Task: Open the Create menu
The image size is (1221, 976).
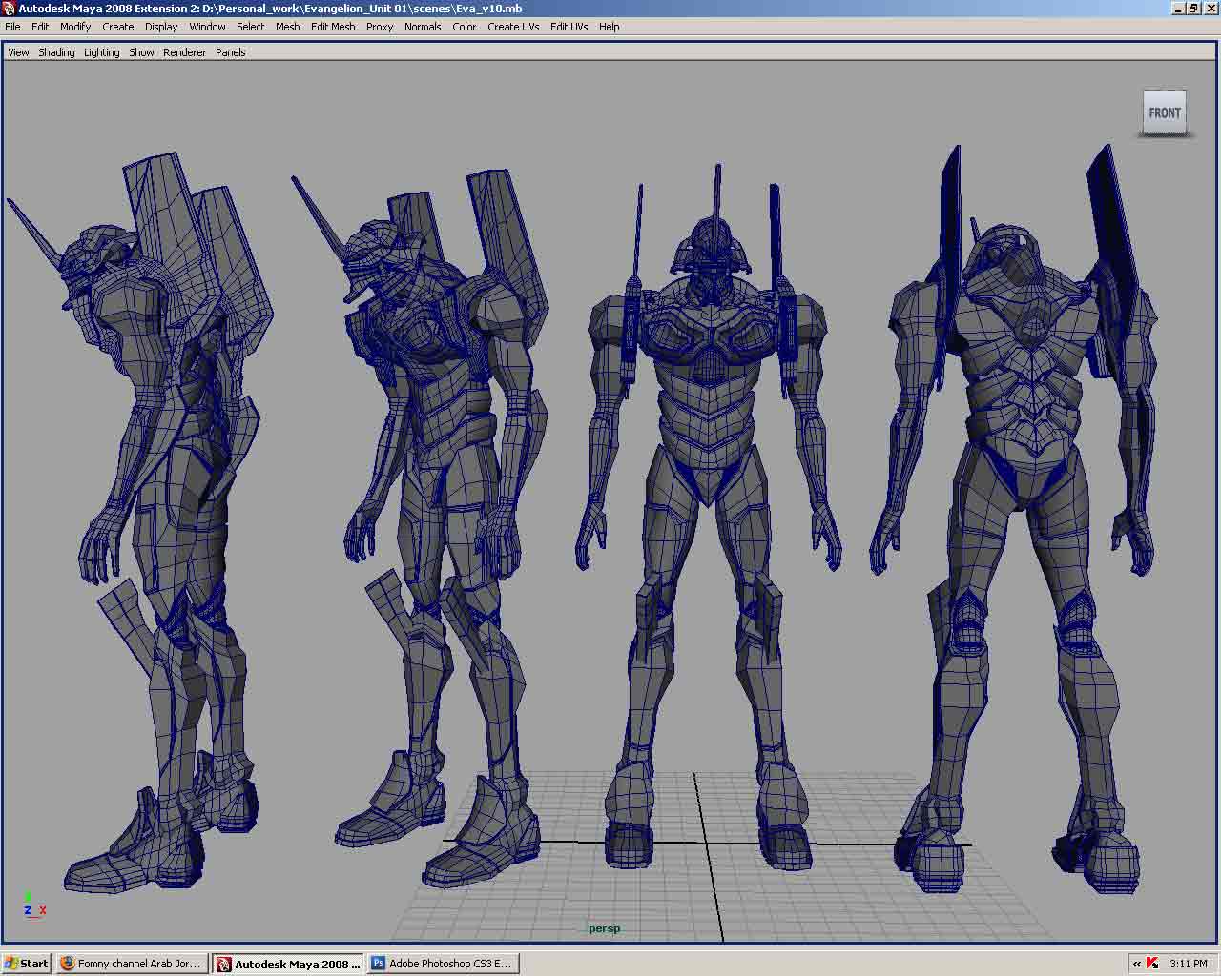Action: click(x=118, y=27)
